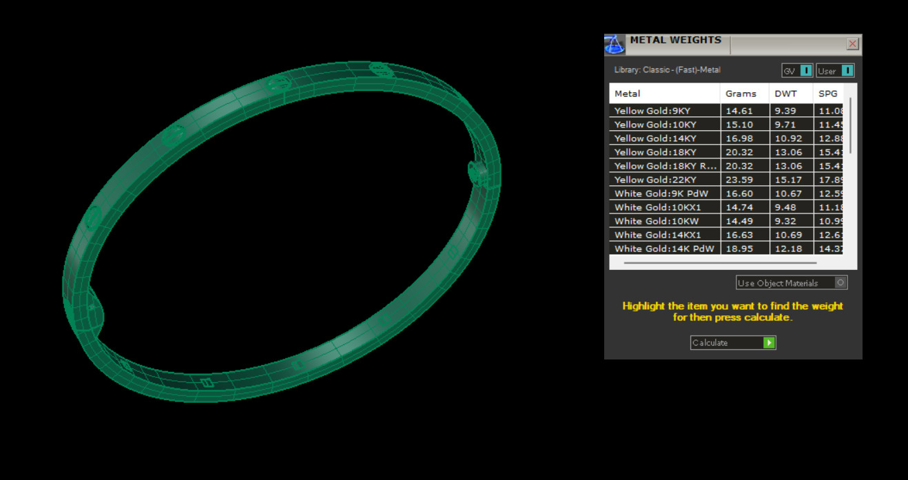The image size is (908, 480).
Task: Select the White Gold:10KX1 row
Action: coord(726,207)
